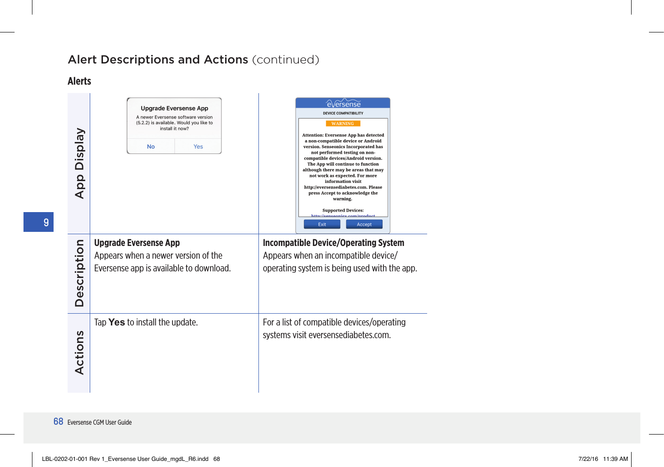Click the 'DEVICE COMPATIBILITY' heading

click(343, 113)
